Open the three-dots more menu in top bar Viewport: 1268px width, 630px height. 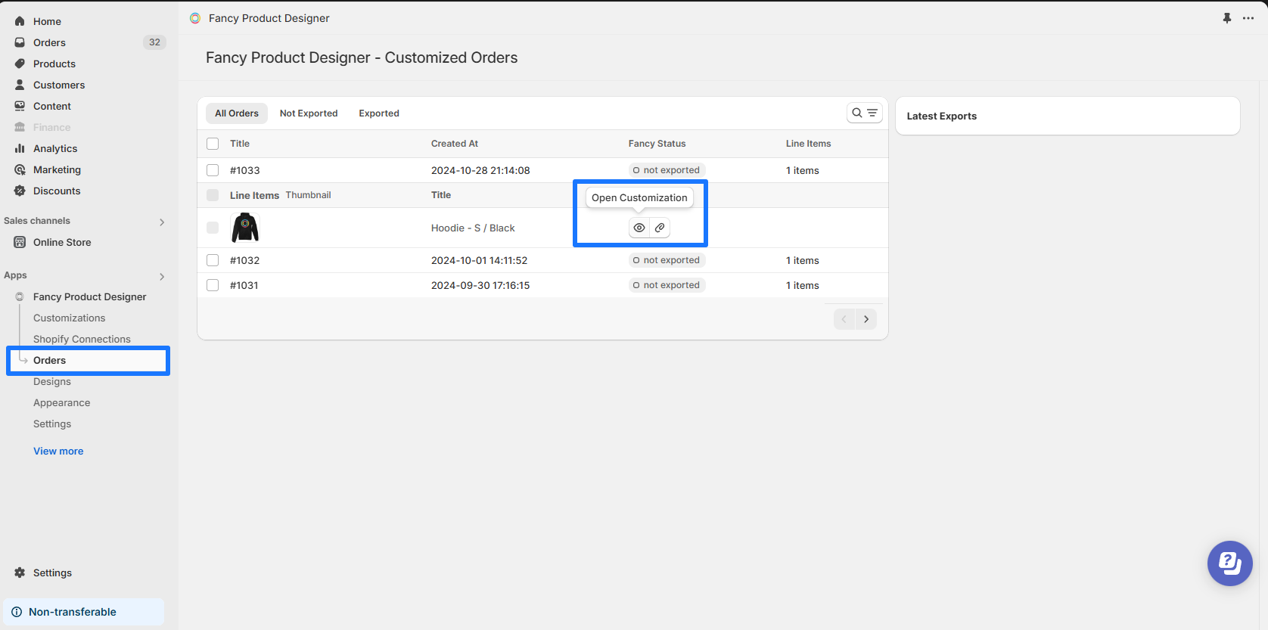click(1248, 18)
